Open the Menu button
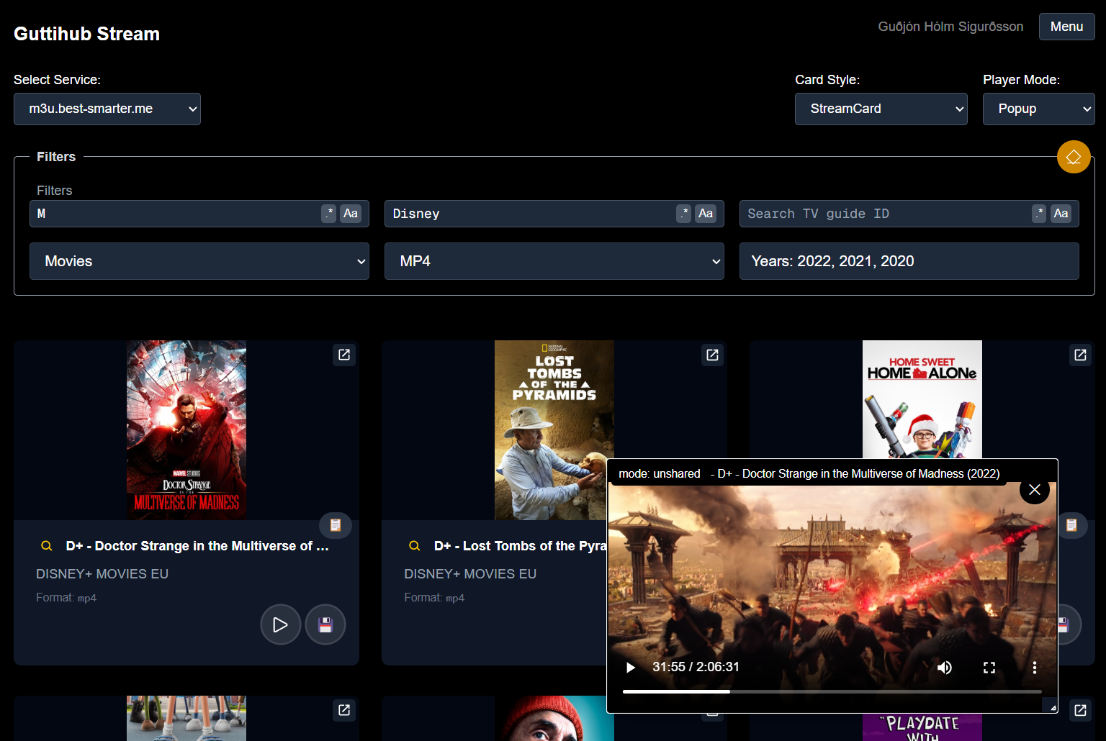Viewport: 1106px width, 741px height. pyautogui.click(x=1067, y=27)
